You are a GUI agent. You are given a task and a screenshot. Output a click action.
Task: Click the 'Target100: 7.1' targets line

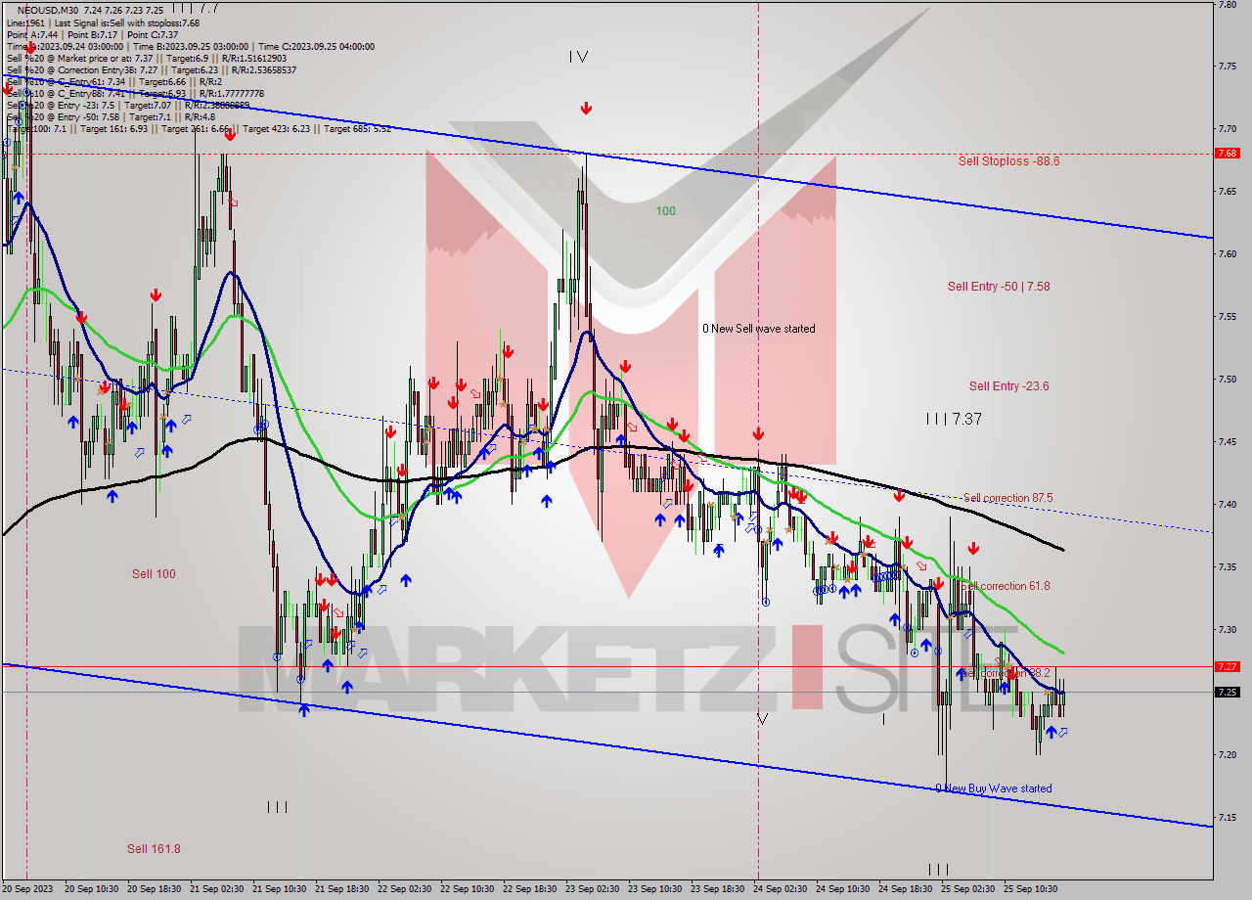click(199, 128)
